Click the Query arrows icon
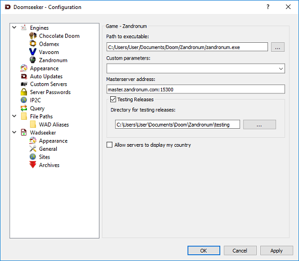The height and width of the screenshot is (261, 299). (x=24, y=108)
